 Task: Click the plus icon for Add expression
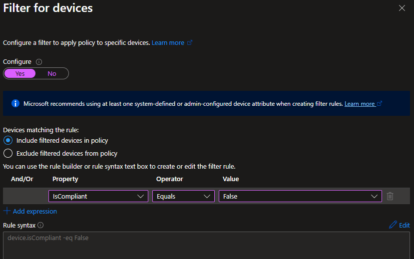(7, 211)
